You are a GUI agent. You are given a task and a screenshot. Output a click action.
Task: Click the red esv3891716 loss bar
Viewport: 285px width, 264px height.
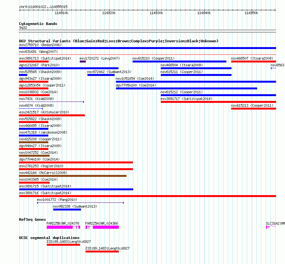pyautogui.click(x=147, y=196)
